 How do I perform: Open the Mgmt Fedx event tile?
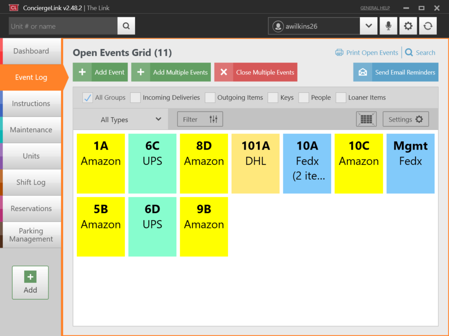(x=410, y=164)
